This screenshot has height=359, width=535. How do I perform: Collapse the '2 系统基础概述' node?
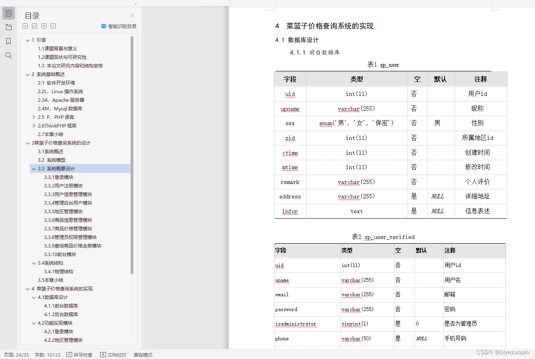[x=28, y=74]
